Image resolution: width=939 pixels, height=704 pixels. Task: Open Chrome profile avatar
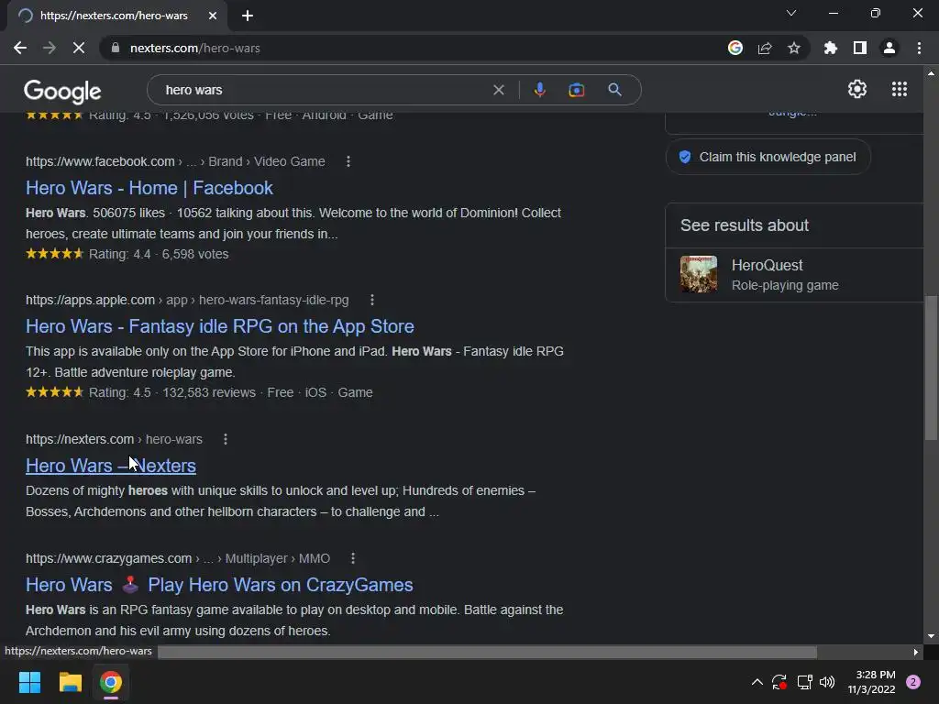pos(889,48)
